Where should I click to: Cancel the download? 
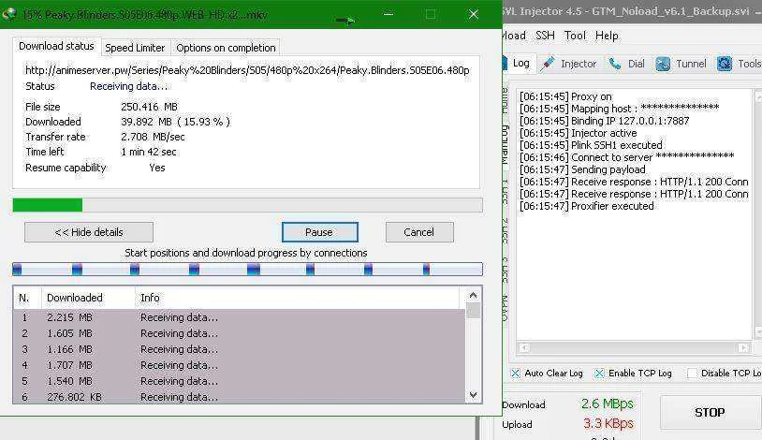pos(419,232)
